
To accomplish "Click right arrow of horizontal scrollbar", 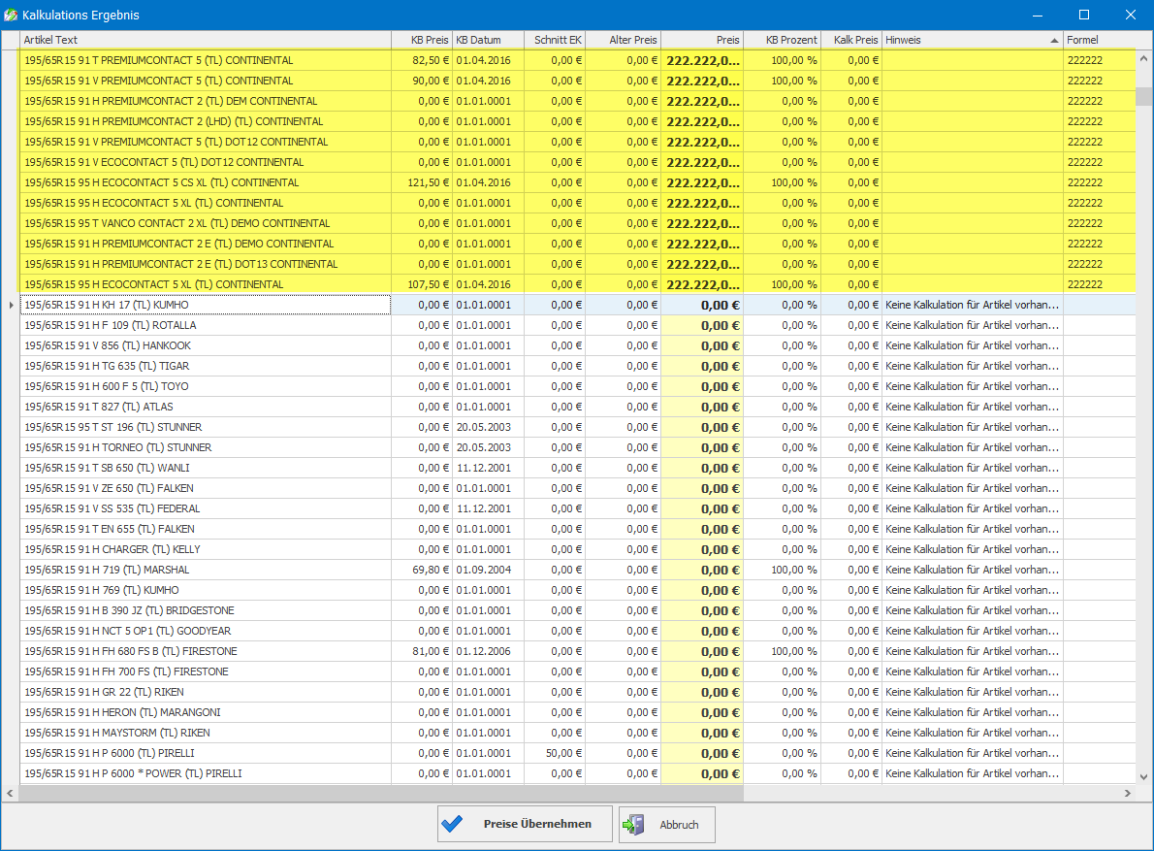I will click(x=1128, y=793).
